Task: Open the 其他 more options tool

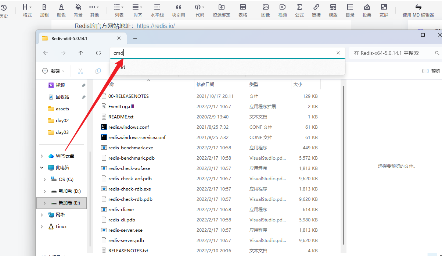Action: click(94, 10)
